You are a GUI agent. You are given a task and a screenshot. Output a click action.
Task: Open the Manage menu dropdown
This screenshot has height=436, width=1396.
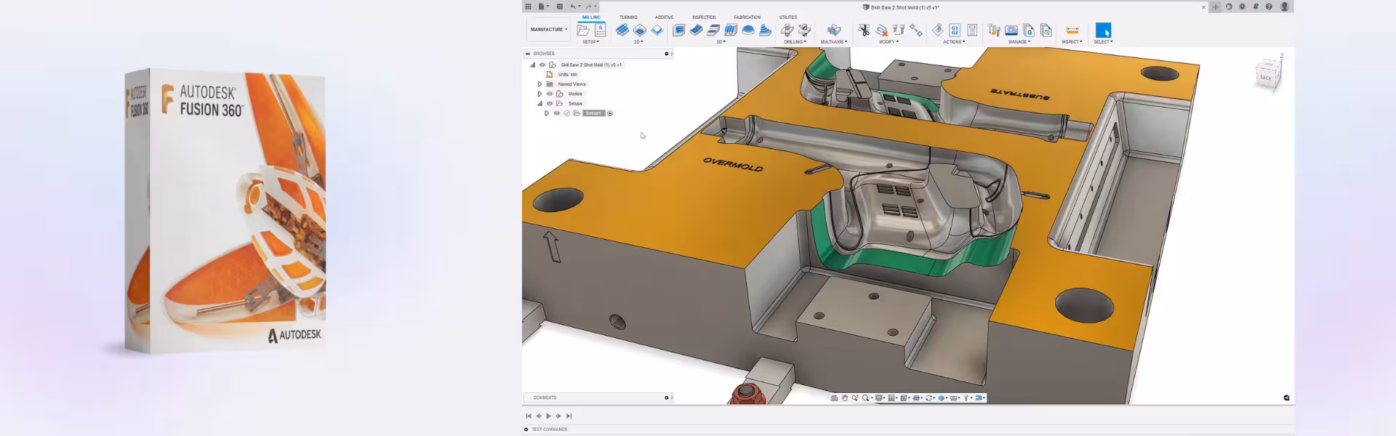tap(1019, 41)
